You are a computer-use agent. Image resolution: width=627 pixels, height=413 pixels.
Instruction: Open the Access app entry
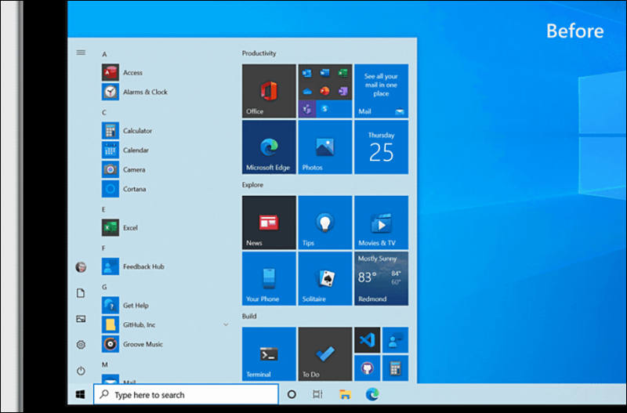122,72
